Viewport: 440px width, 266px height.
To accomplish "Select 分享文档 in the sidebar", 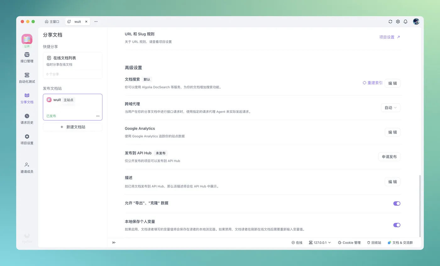I will [27, 98].
